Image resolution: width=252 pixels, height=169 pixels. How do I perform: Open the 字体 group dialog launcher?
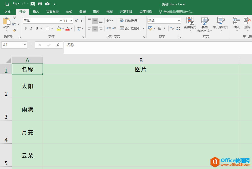[x=83, y=37]
